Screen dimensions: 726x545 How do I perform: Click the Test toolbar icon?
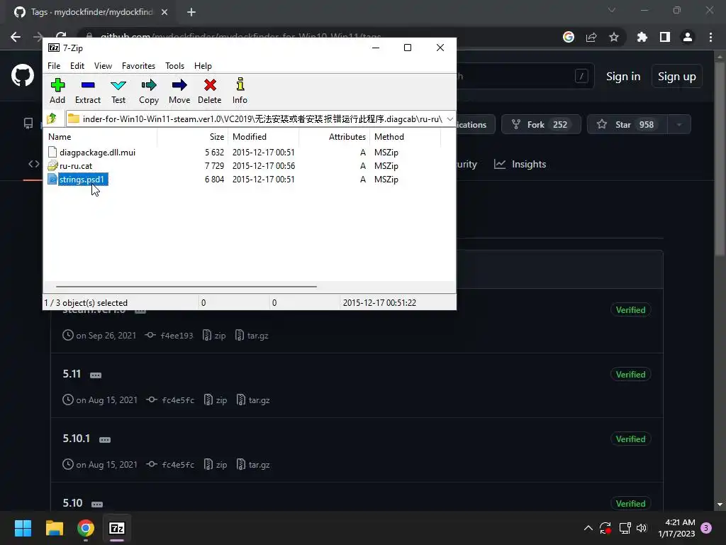click(x=118, y=91)
